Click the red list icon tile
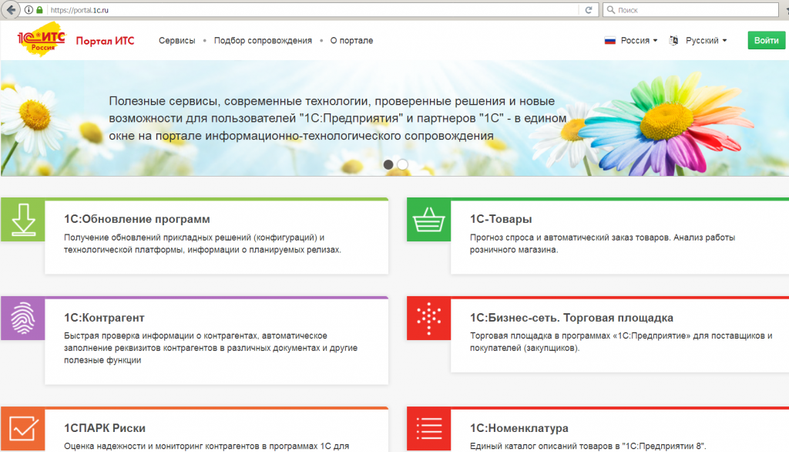Image resolution: width=789 pixels, height=452 pixels. (428, 429)
